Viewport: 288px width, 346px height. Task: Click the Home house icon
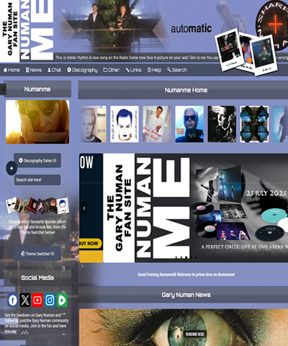click(5, 70)
